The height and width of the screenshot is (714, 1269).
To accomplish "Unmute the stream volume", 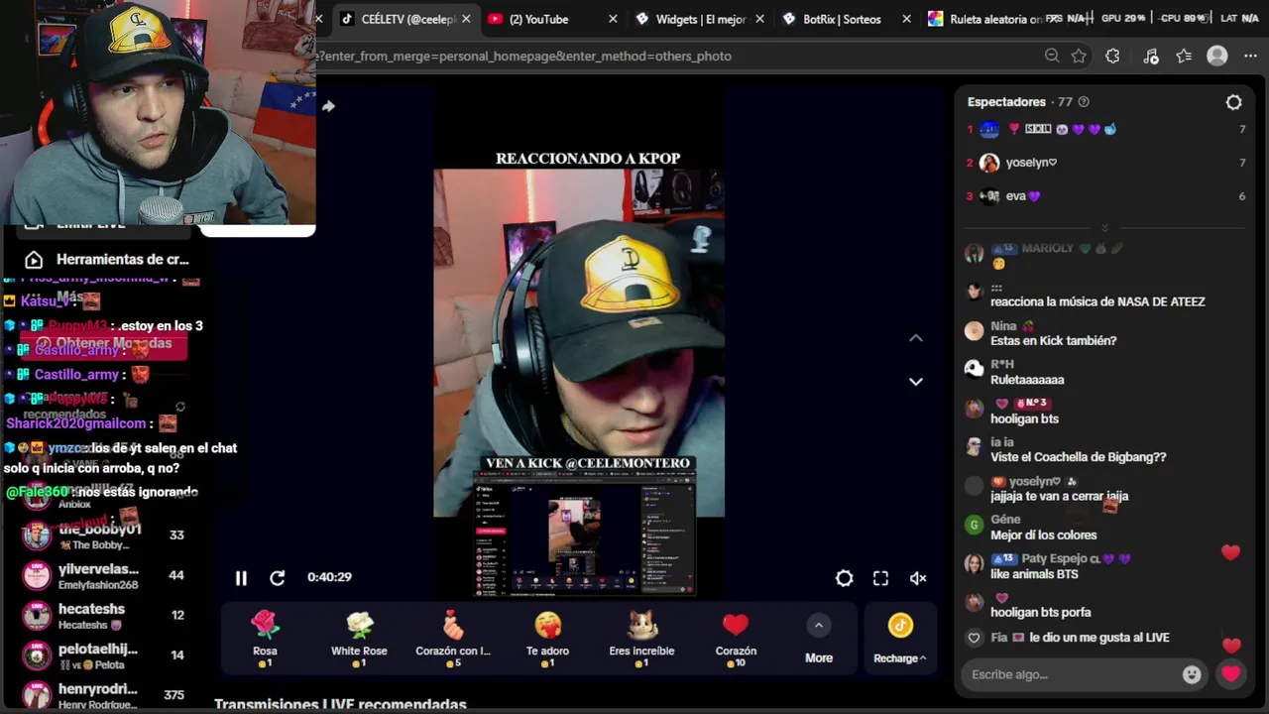I will (918, 578).
